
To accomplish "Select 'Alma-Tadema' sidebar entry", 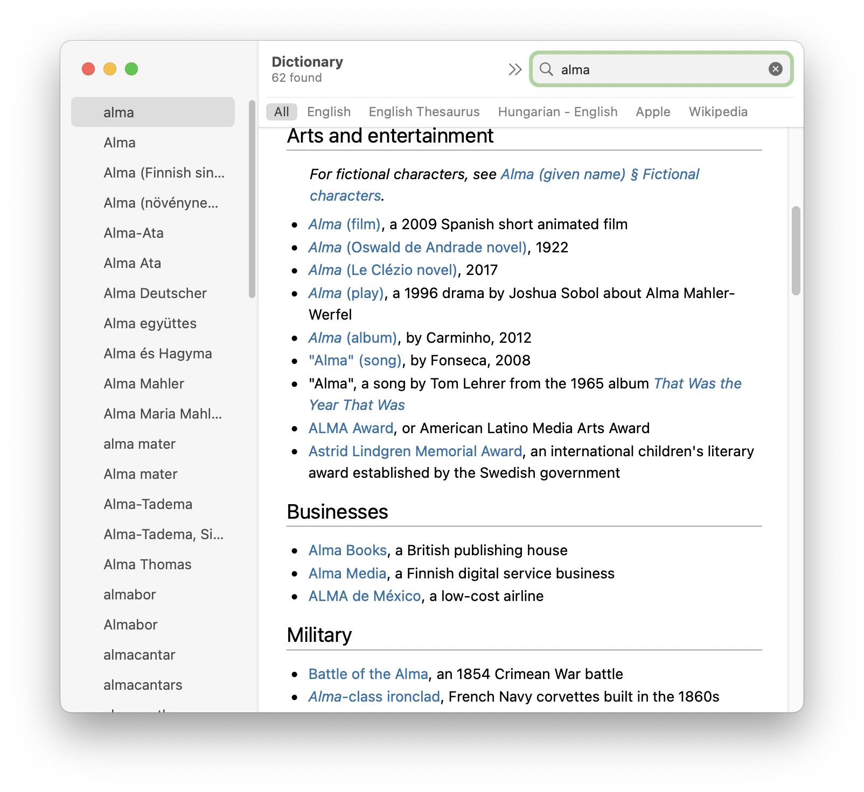I will [153, 504].
